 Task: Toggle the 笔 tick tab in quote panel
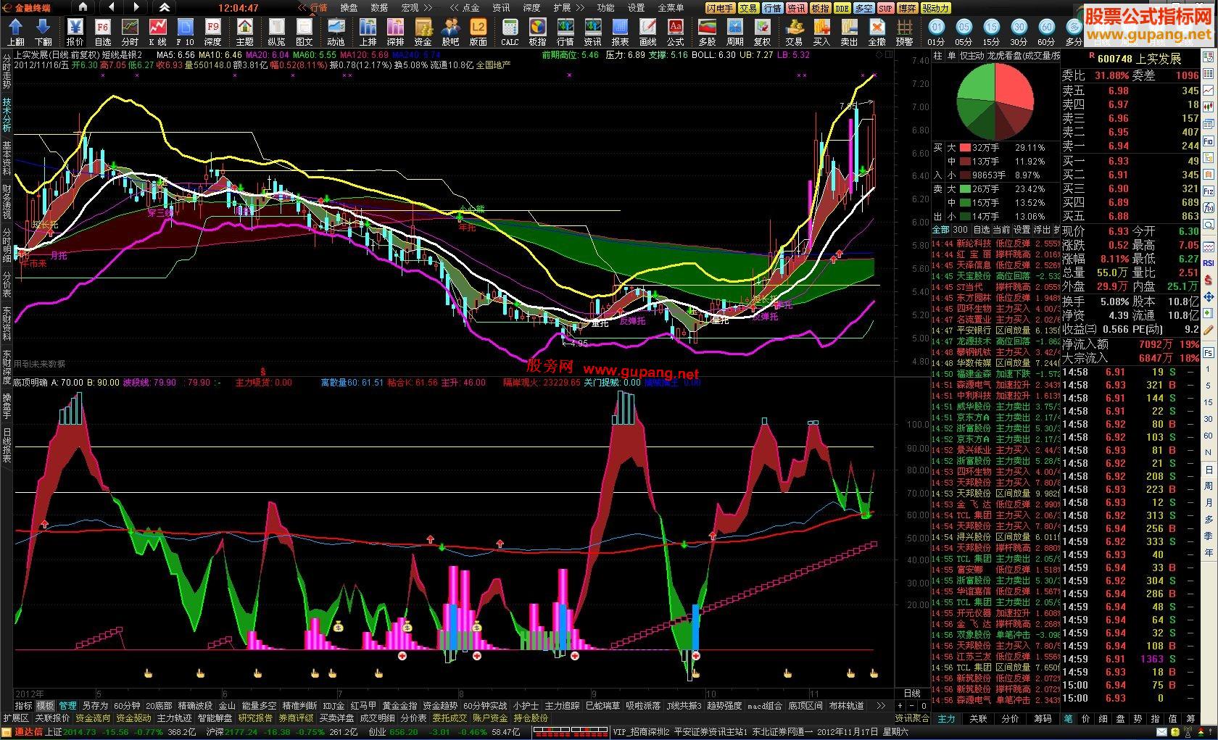(x=1069, y=719)
